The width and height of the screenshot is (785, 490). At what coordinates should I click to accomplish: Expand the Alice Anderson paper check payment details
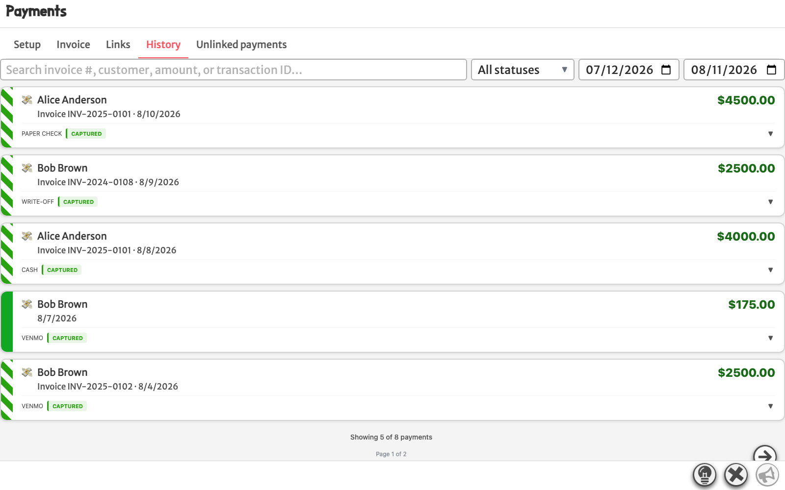[770, 134]
